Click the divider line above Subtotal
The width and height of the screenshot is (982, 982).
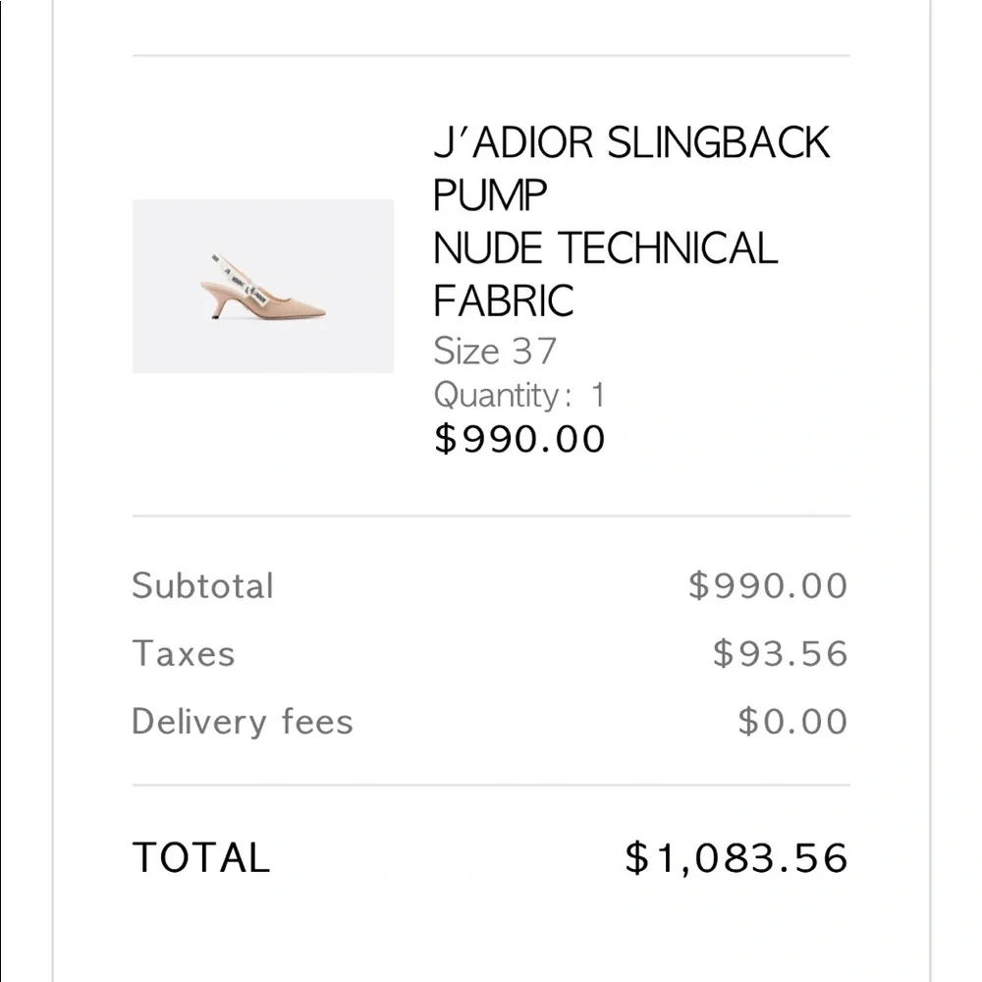(x=491, y=517)
